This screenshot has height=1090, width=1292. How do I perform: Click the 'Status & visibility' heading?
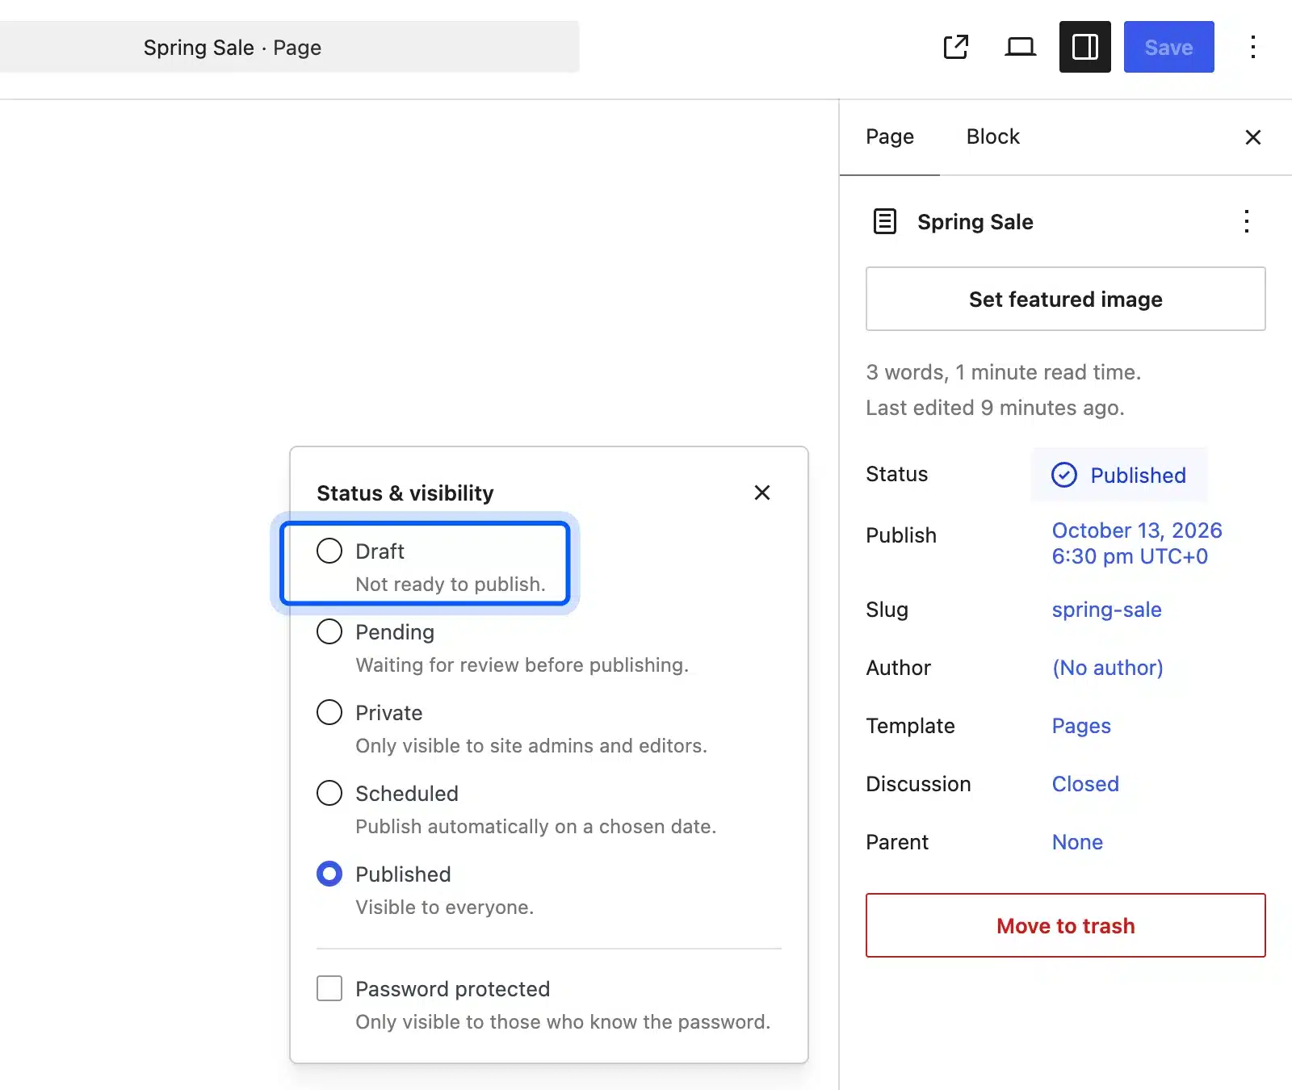405,493
